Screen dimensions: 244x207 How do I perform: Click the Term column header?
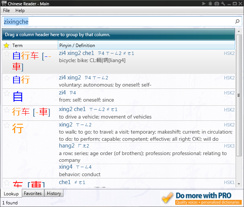(x=34, y=46)
